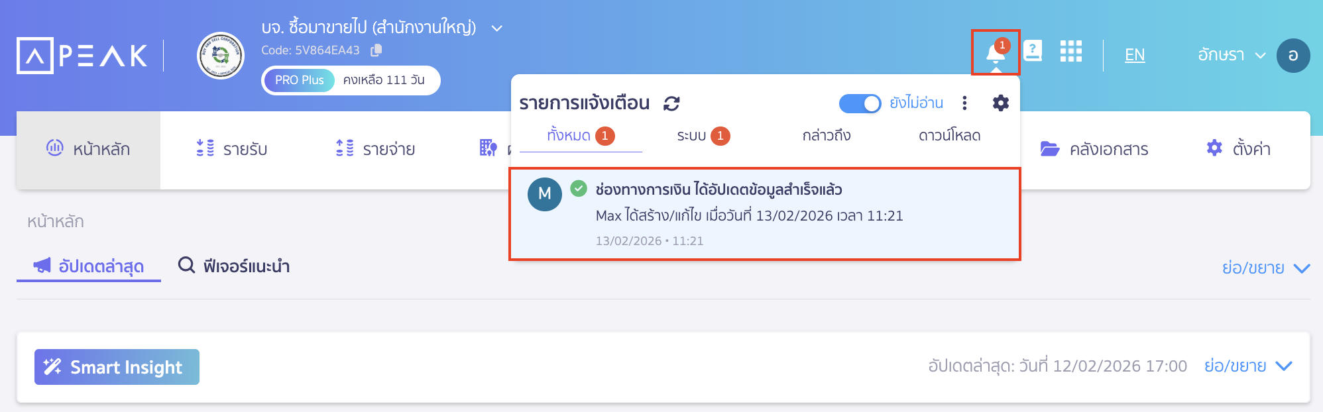Screen dimensions: 1323x412
Task: Click the Smart Insight button
Action: 117,367
